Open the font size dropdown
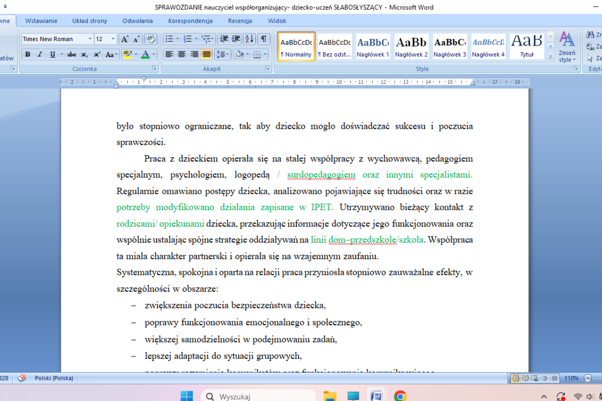Image resolution: width=602 pixels, height=401 pixels. (113, 39)
